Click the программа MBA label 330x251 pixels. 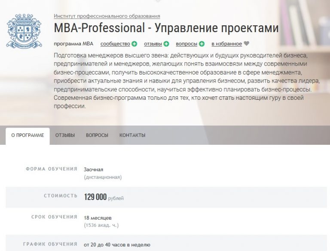73,44
